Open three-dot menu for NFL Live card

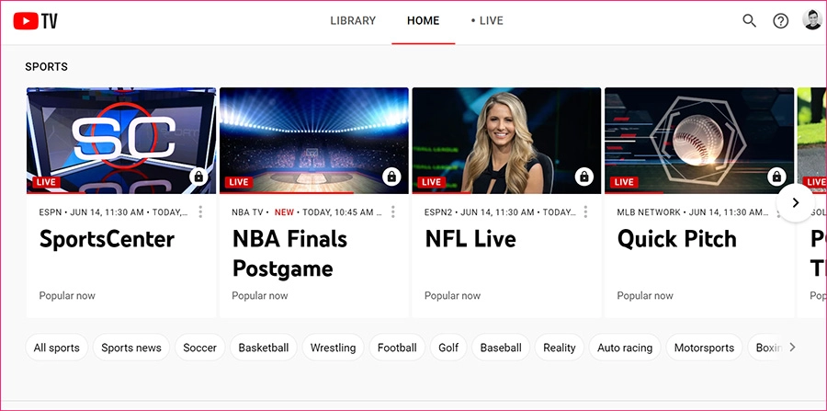point(585,212)
